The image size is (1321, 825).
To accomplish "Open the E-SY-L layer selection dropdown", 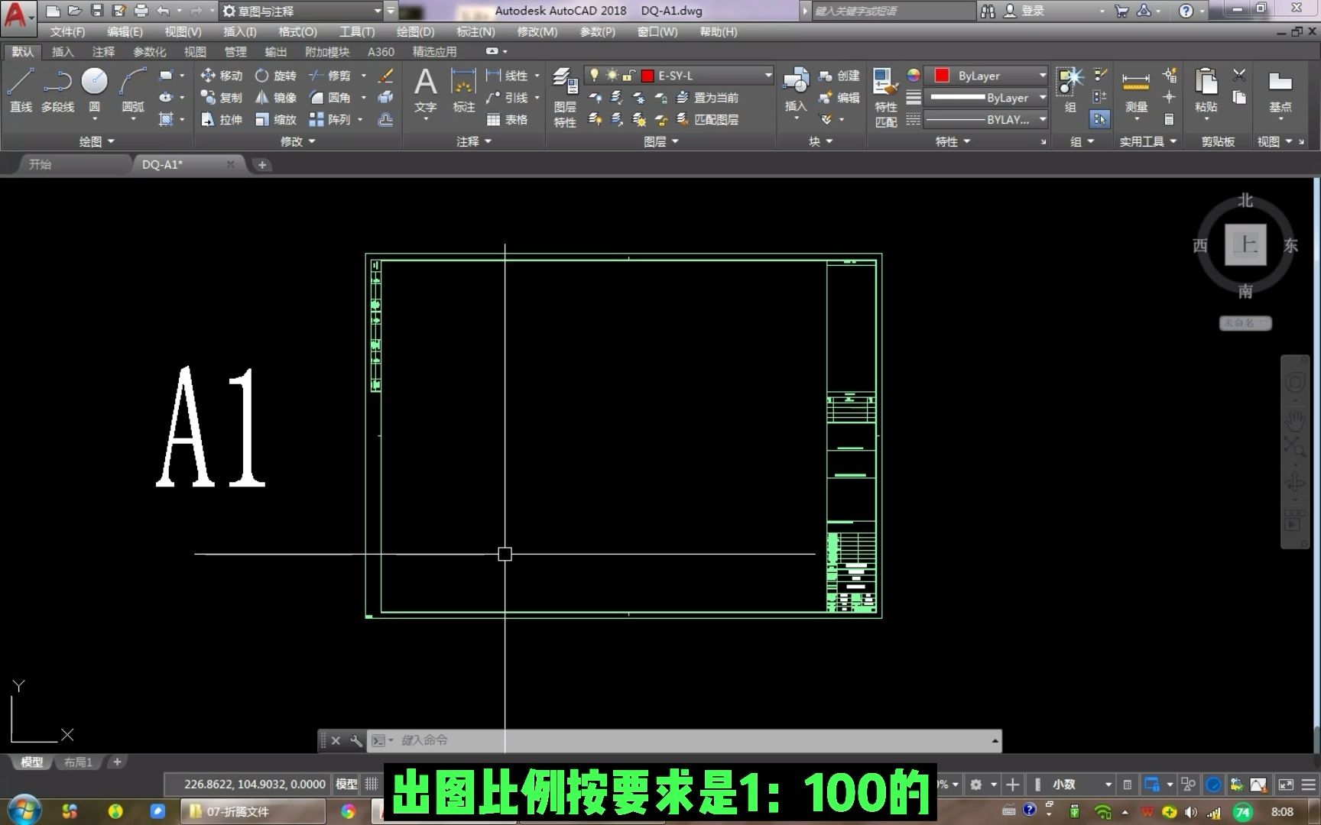I will [x=768, y=76].
